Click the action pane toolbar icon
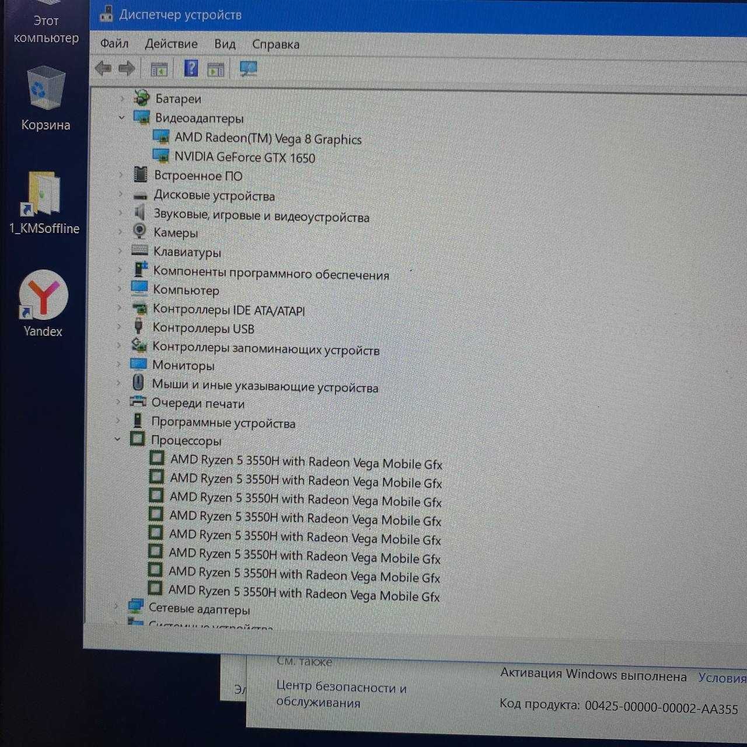747x747 pixels. coord(215,70)
